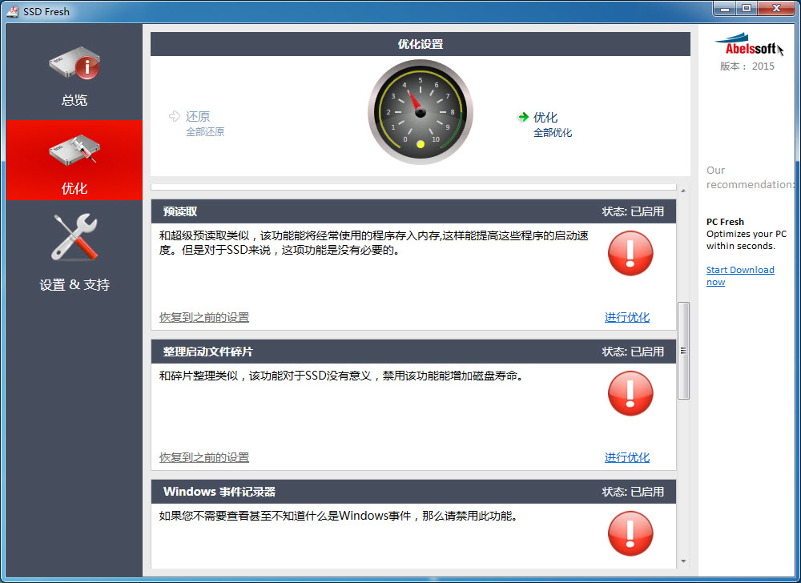The width and height of the screenshot is (801, 583).
Task: Click red alert icon for 整理启动文件碎片
Action: point(630,393)
